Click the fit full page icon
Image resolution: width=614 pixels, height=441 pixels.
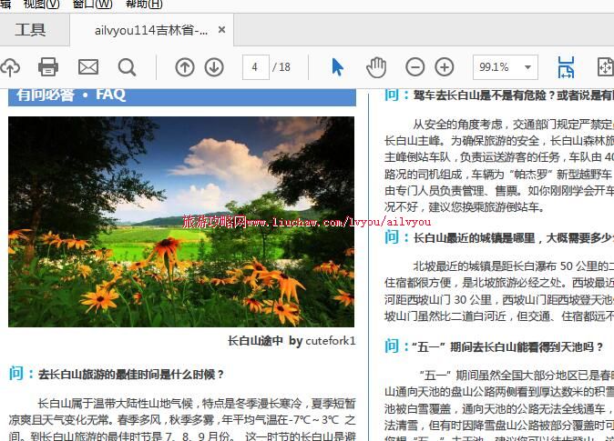click(605, 67)
